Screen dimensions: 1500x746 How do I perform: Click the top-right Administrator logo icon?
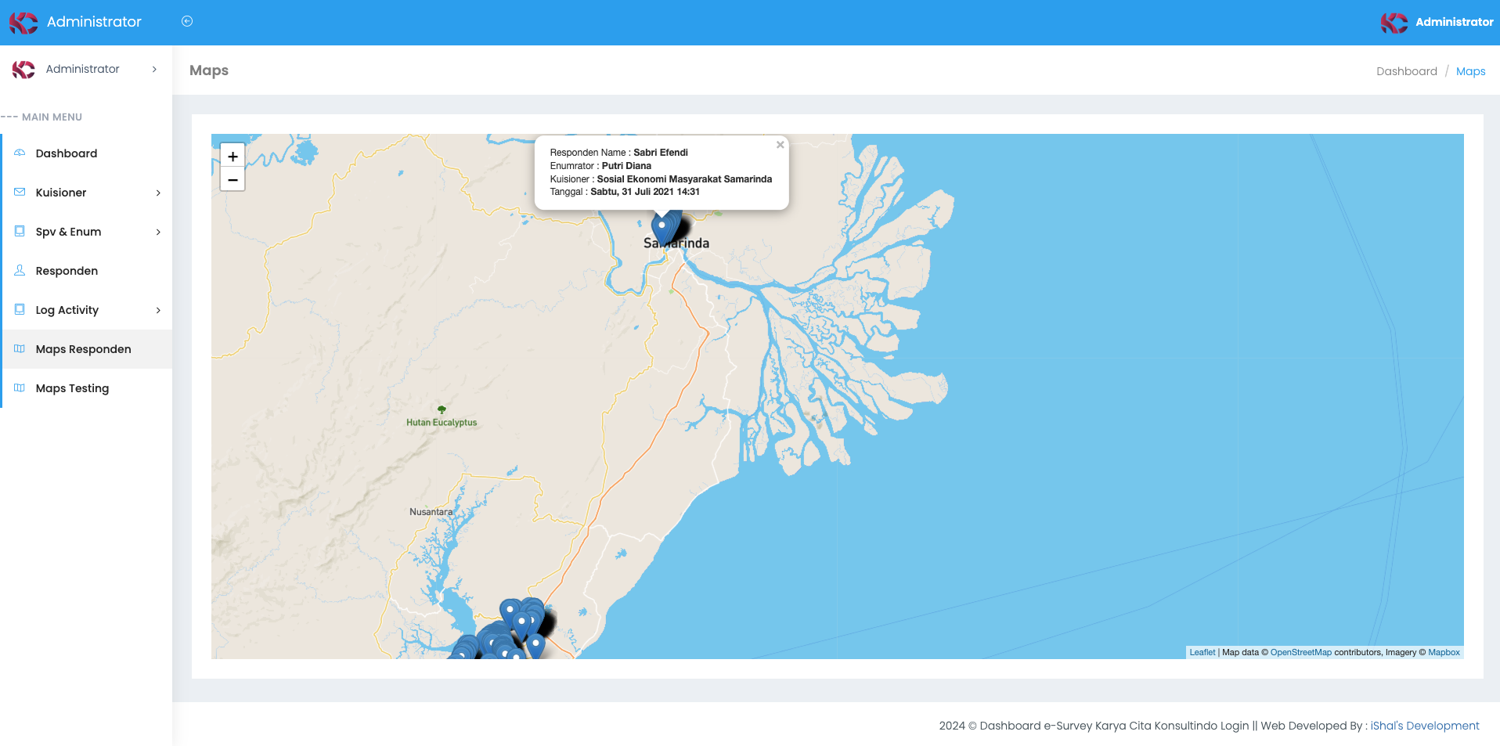pos(1394,23)
